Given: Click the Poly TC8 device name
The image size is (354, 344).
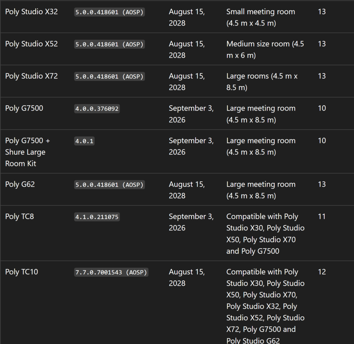Looking at the screenshot, I should [19, 217].
